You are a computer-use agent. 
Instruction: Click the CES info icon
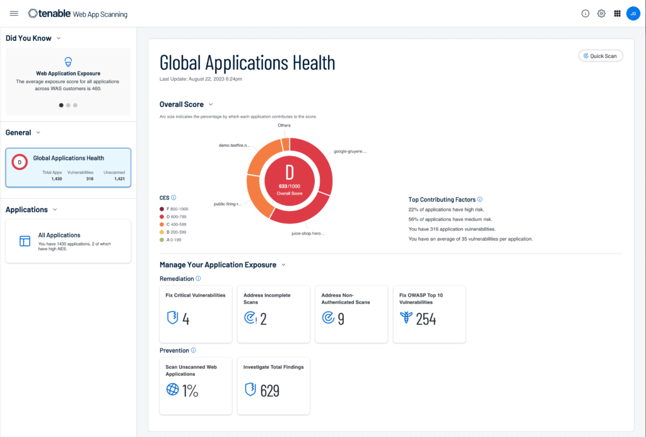pos(173,198)
